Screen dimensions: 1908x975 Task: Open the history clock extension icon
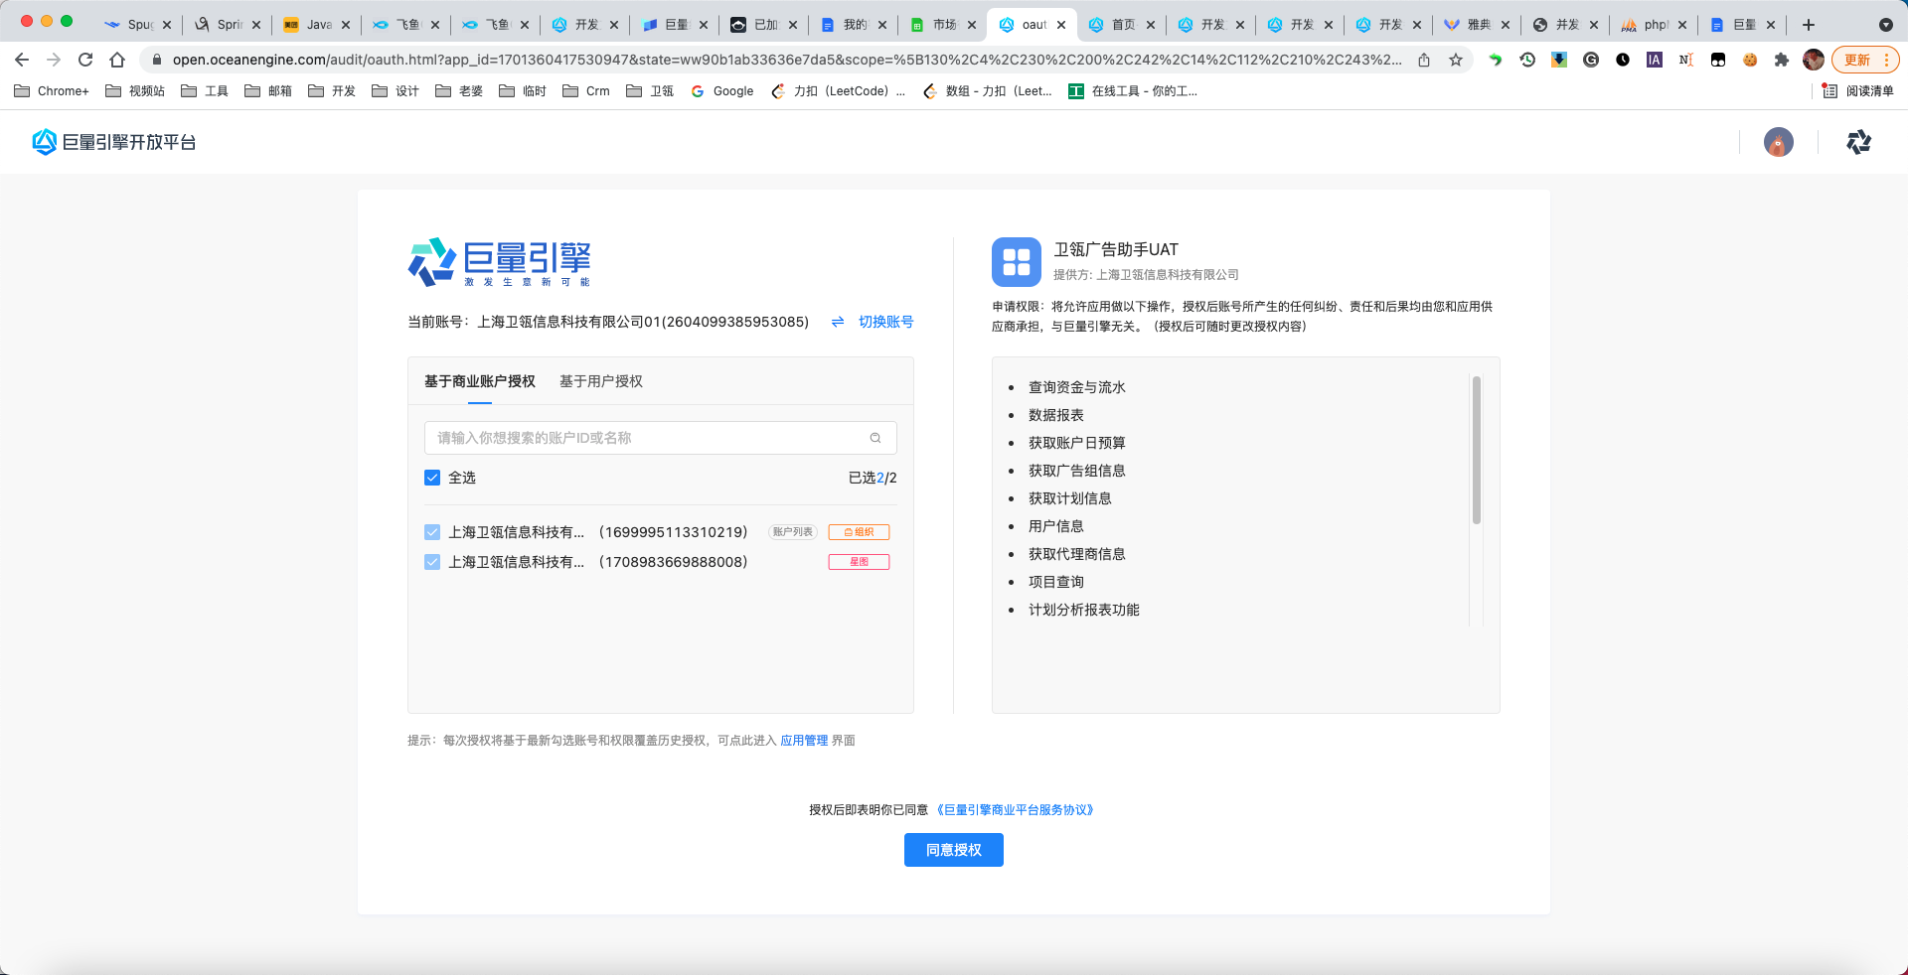point(1527,60)
